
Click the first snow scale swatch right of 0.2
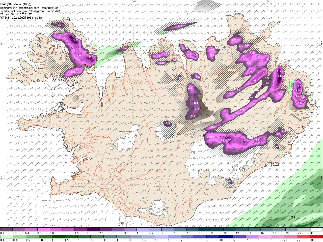click(7, 230)
